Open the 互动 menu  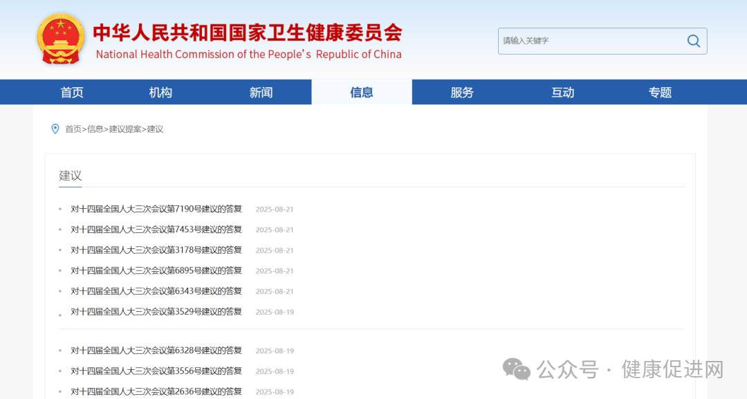(x=562, y=91)
